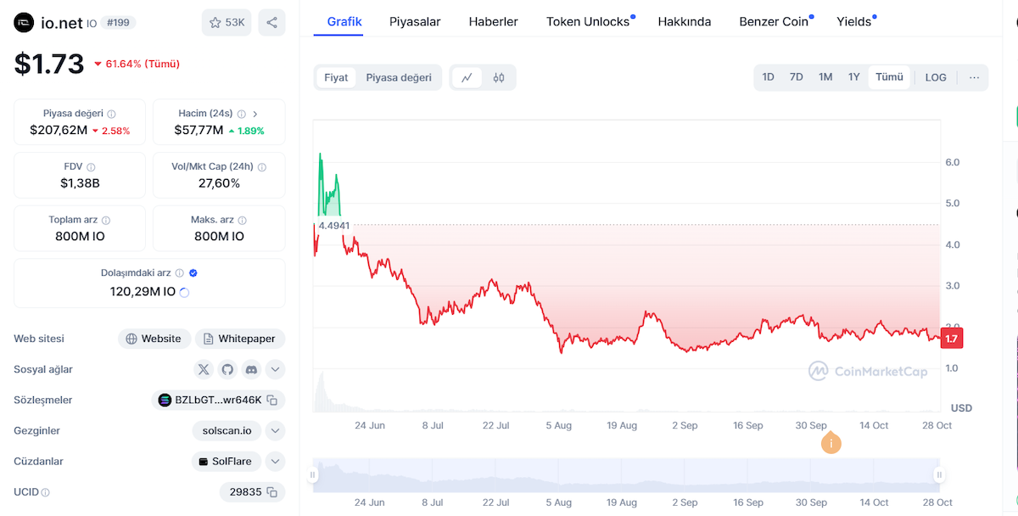Copy the UCID 29835 value

(x=271, y=492)
